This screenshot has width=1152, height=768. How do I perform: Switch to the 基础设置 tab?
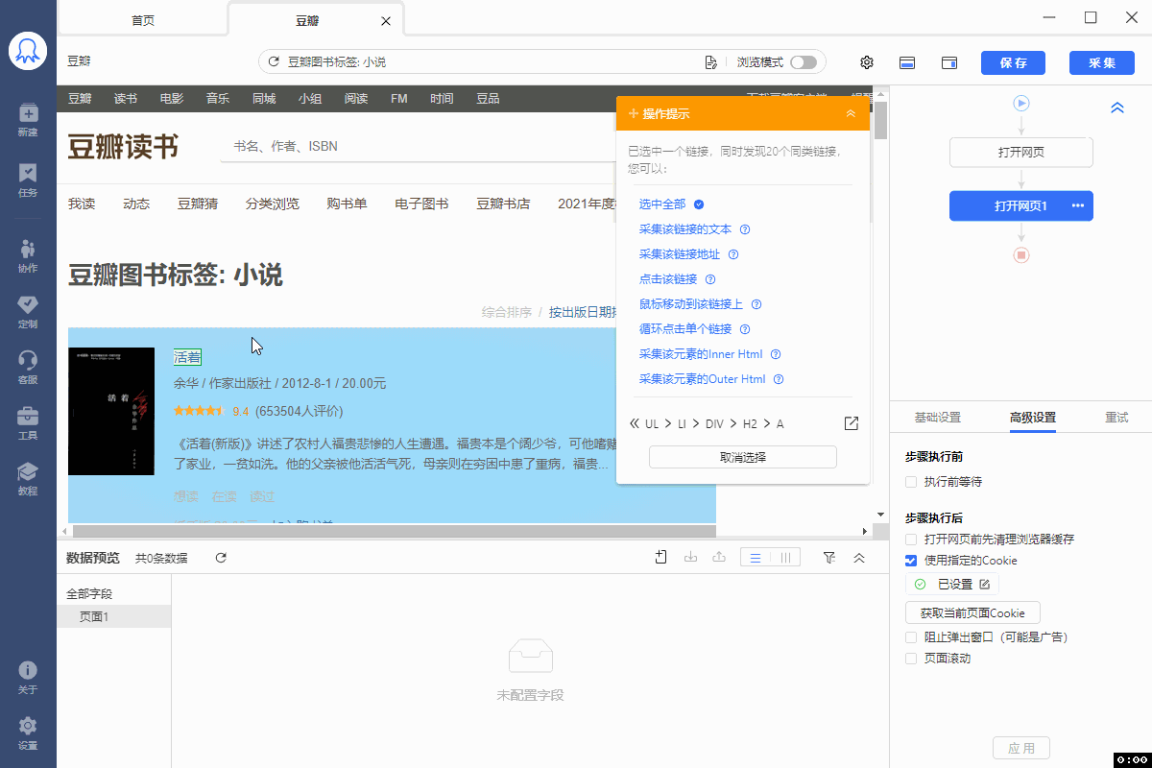coord(937,418)
